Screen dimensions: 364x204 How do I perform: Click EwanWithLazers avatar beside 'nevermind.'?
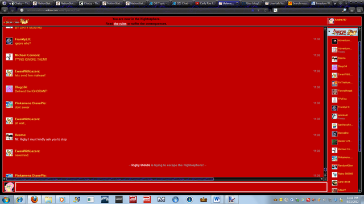coord(9,152)
